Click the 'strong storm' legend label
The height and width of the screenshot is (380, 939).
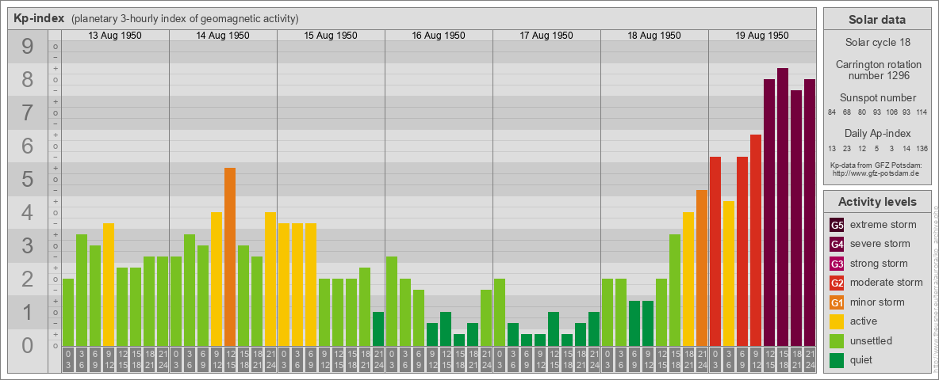point(879,264)
